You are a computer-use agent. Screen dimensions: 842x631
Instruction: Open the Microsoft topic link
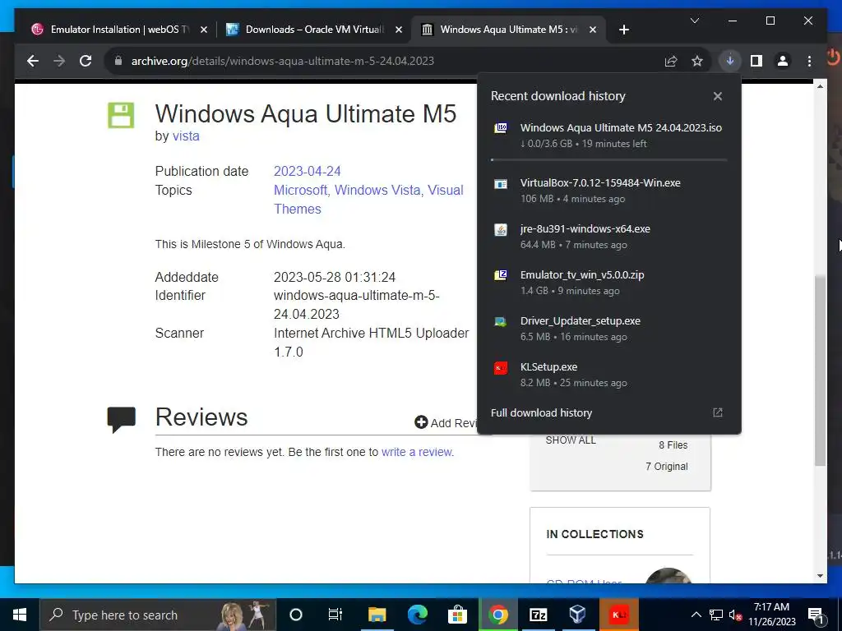300,190
